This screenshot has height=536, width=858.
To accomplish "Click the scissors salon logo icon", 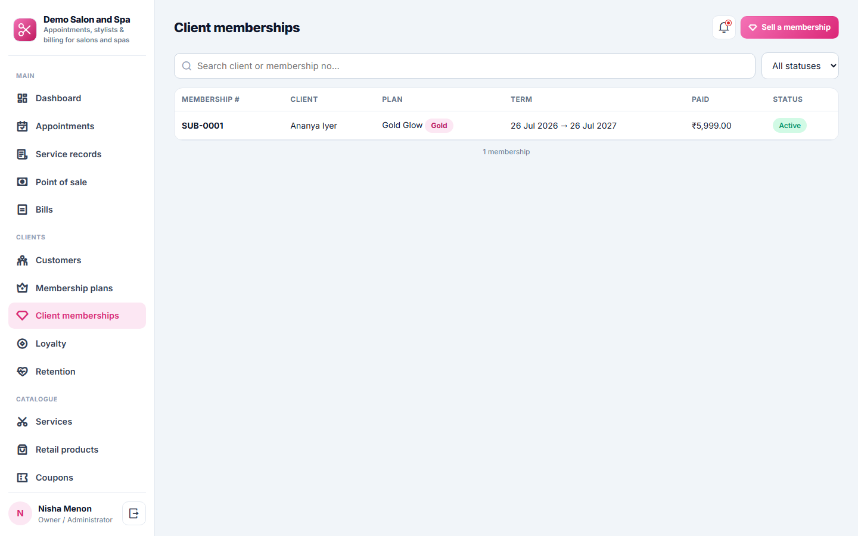I will click(x=25, y=29).
